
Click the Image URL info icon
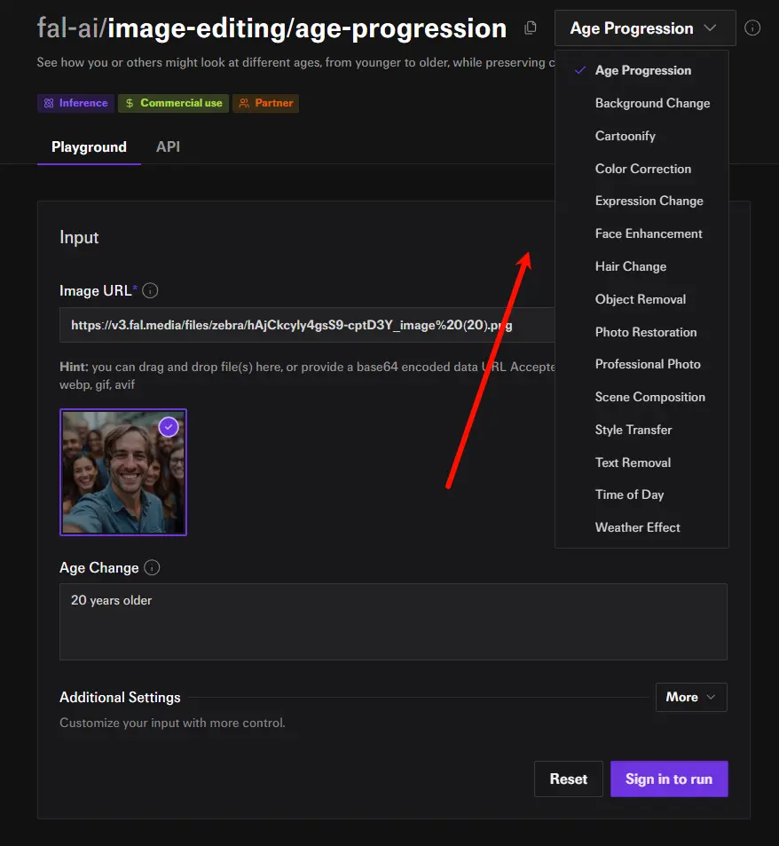coord(151,290)
